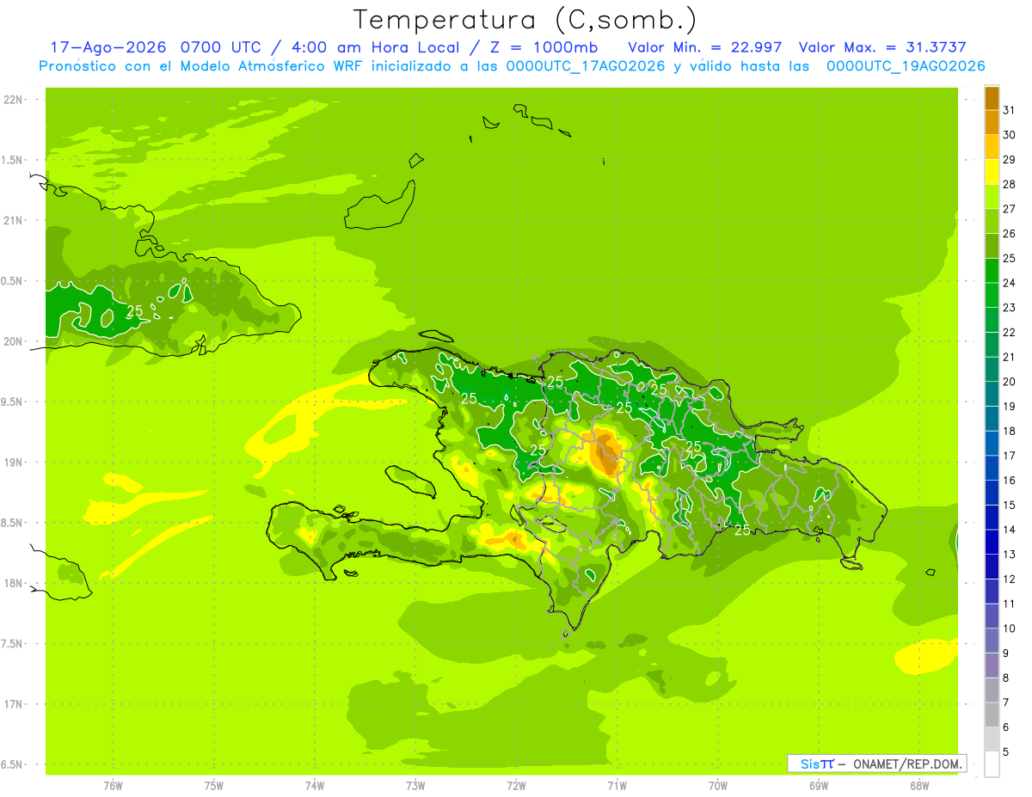Click the '19N' latitude axis label
Screen dimensions: 1032x797
point(14,463)
